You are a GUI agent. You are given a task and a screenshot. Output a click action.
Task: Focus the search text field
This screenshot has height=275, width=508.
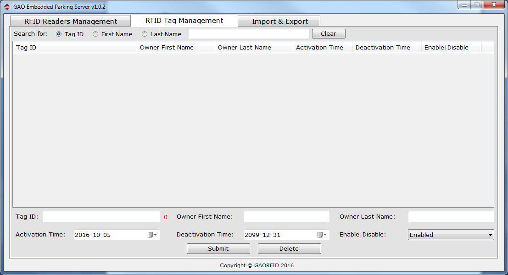pyautogui.click(x=249, y=34)
